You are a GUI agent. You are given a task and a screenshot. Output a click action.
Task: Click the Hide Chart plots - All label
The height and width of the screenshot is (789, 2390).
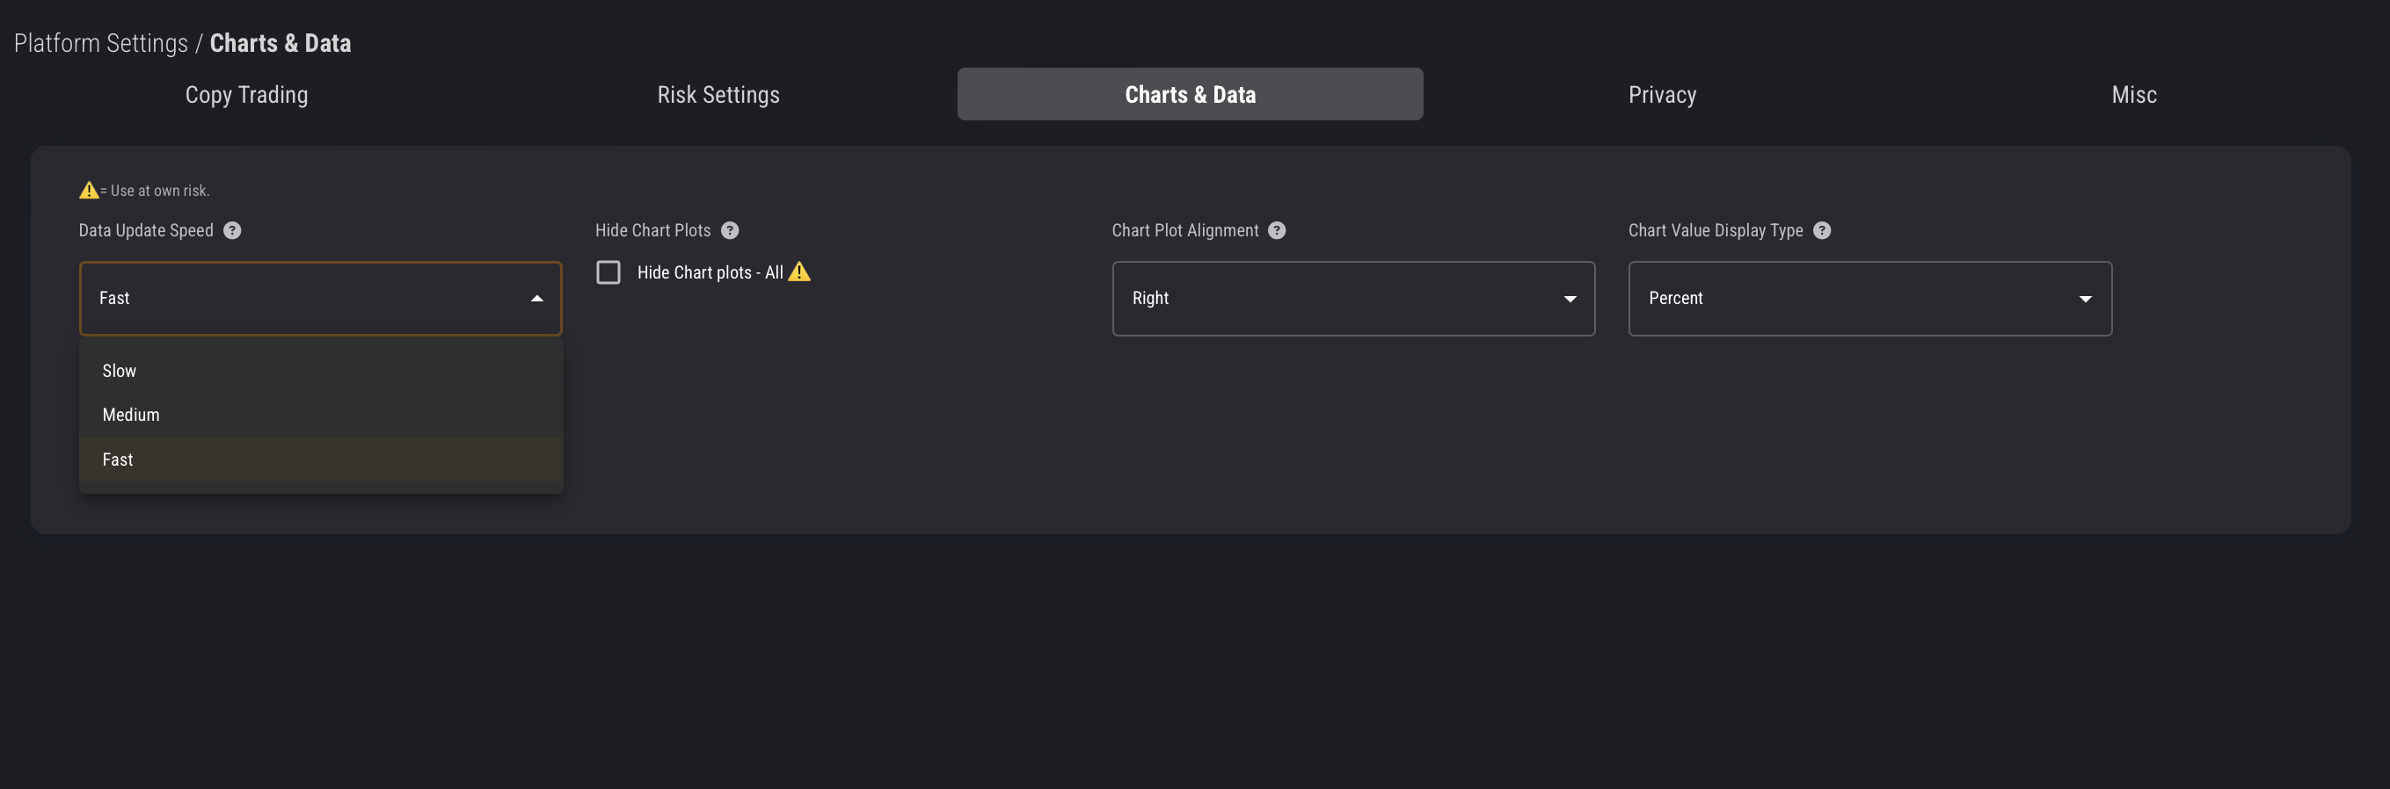710,272
